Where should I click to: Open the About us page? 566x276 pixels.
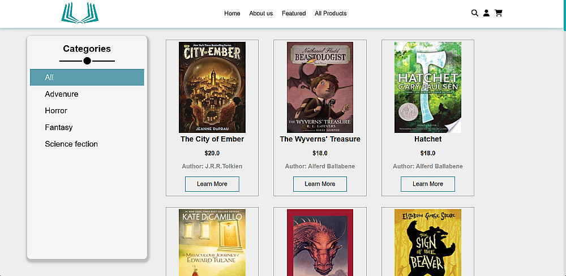tap(261, 14)
